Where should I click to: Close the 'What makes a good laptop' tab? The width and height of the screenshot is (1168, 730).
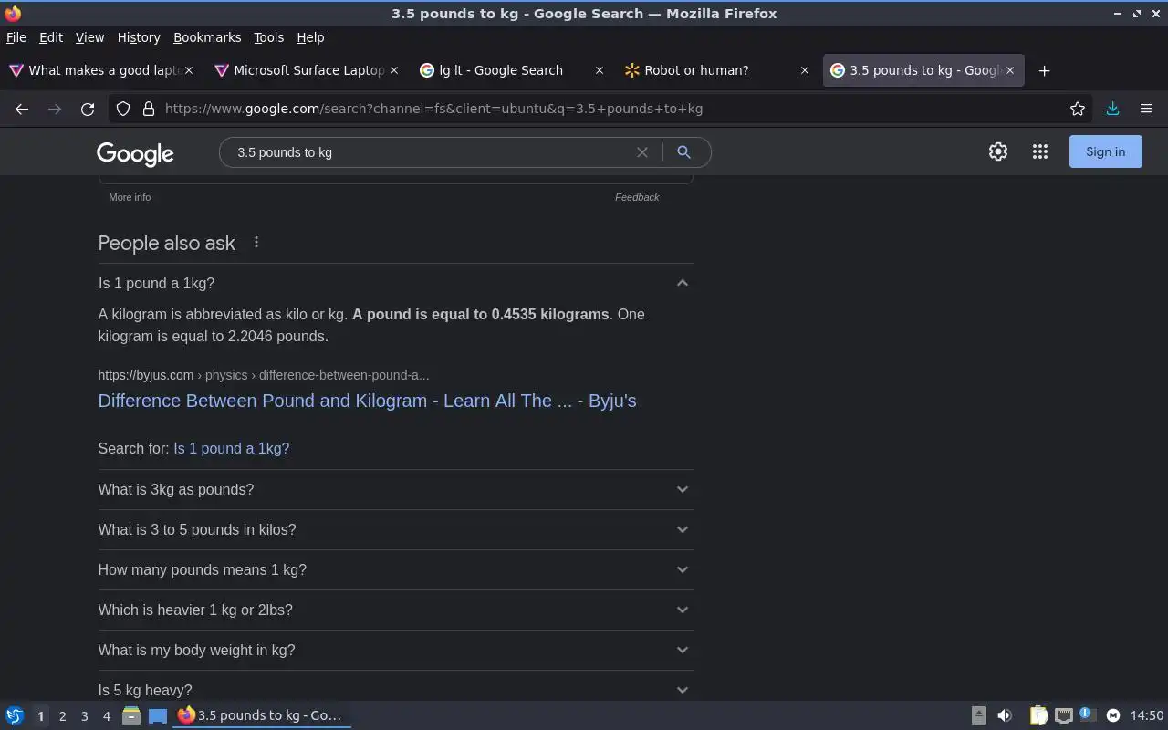tap(189, 70)
